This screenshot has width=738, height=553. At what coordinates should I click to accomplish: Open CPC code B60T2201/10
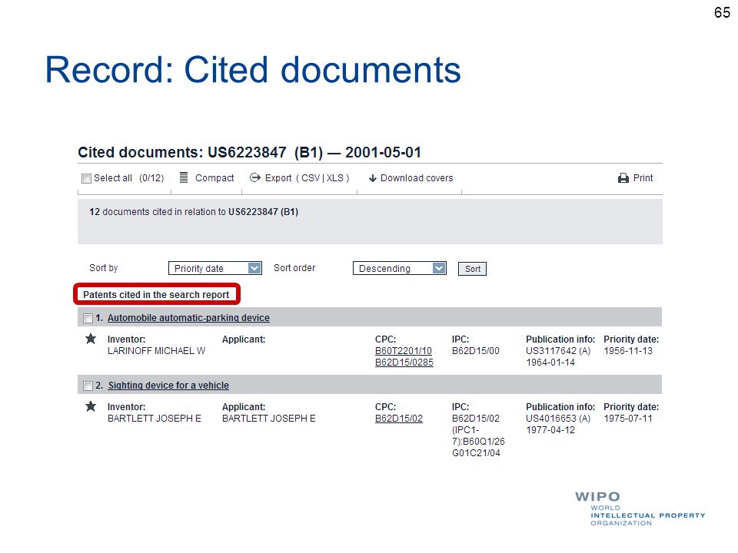tap(404, 351)
